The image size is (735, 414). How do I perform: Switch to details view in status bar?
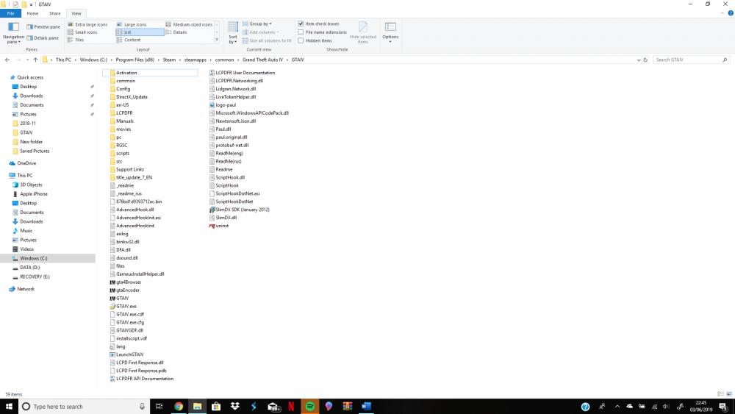(x=720, y=394)
